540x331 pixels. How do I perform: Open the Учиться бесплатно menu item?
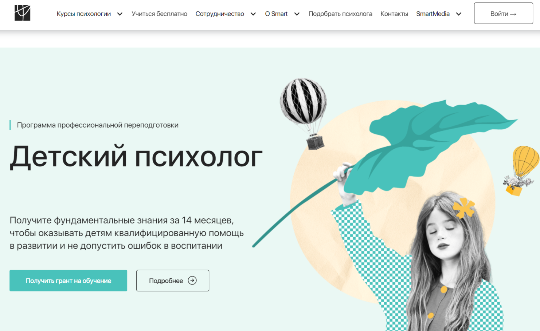(159, 14)
